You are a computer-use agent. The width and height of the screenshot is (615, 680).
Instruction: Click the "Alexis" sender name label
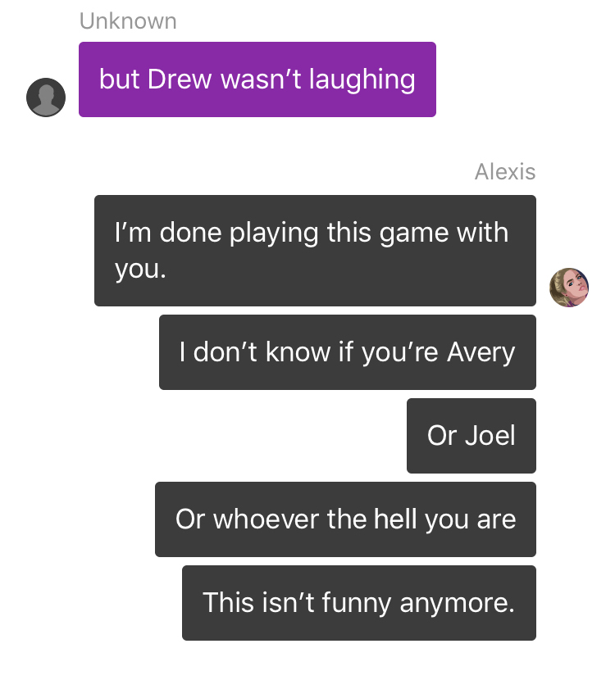(505, 171)
